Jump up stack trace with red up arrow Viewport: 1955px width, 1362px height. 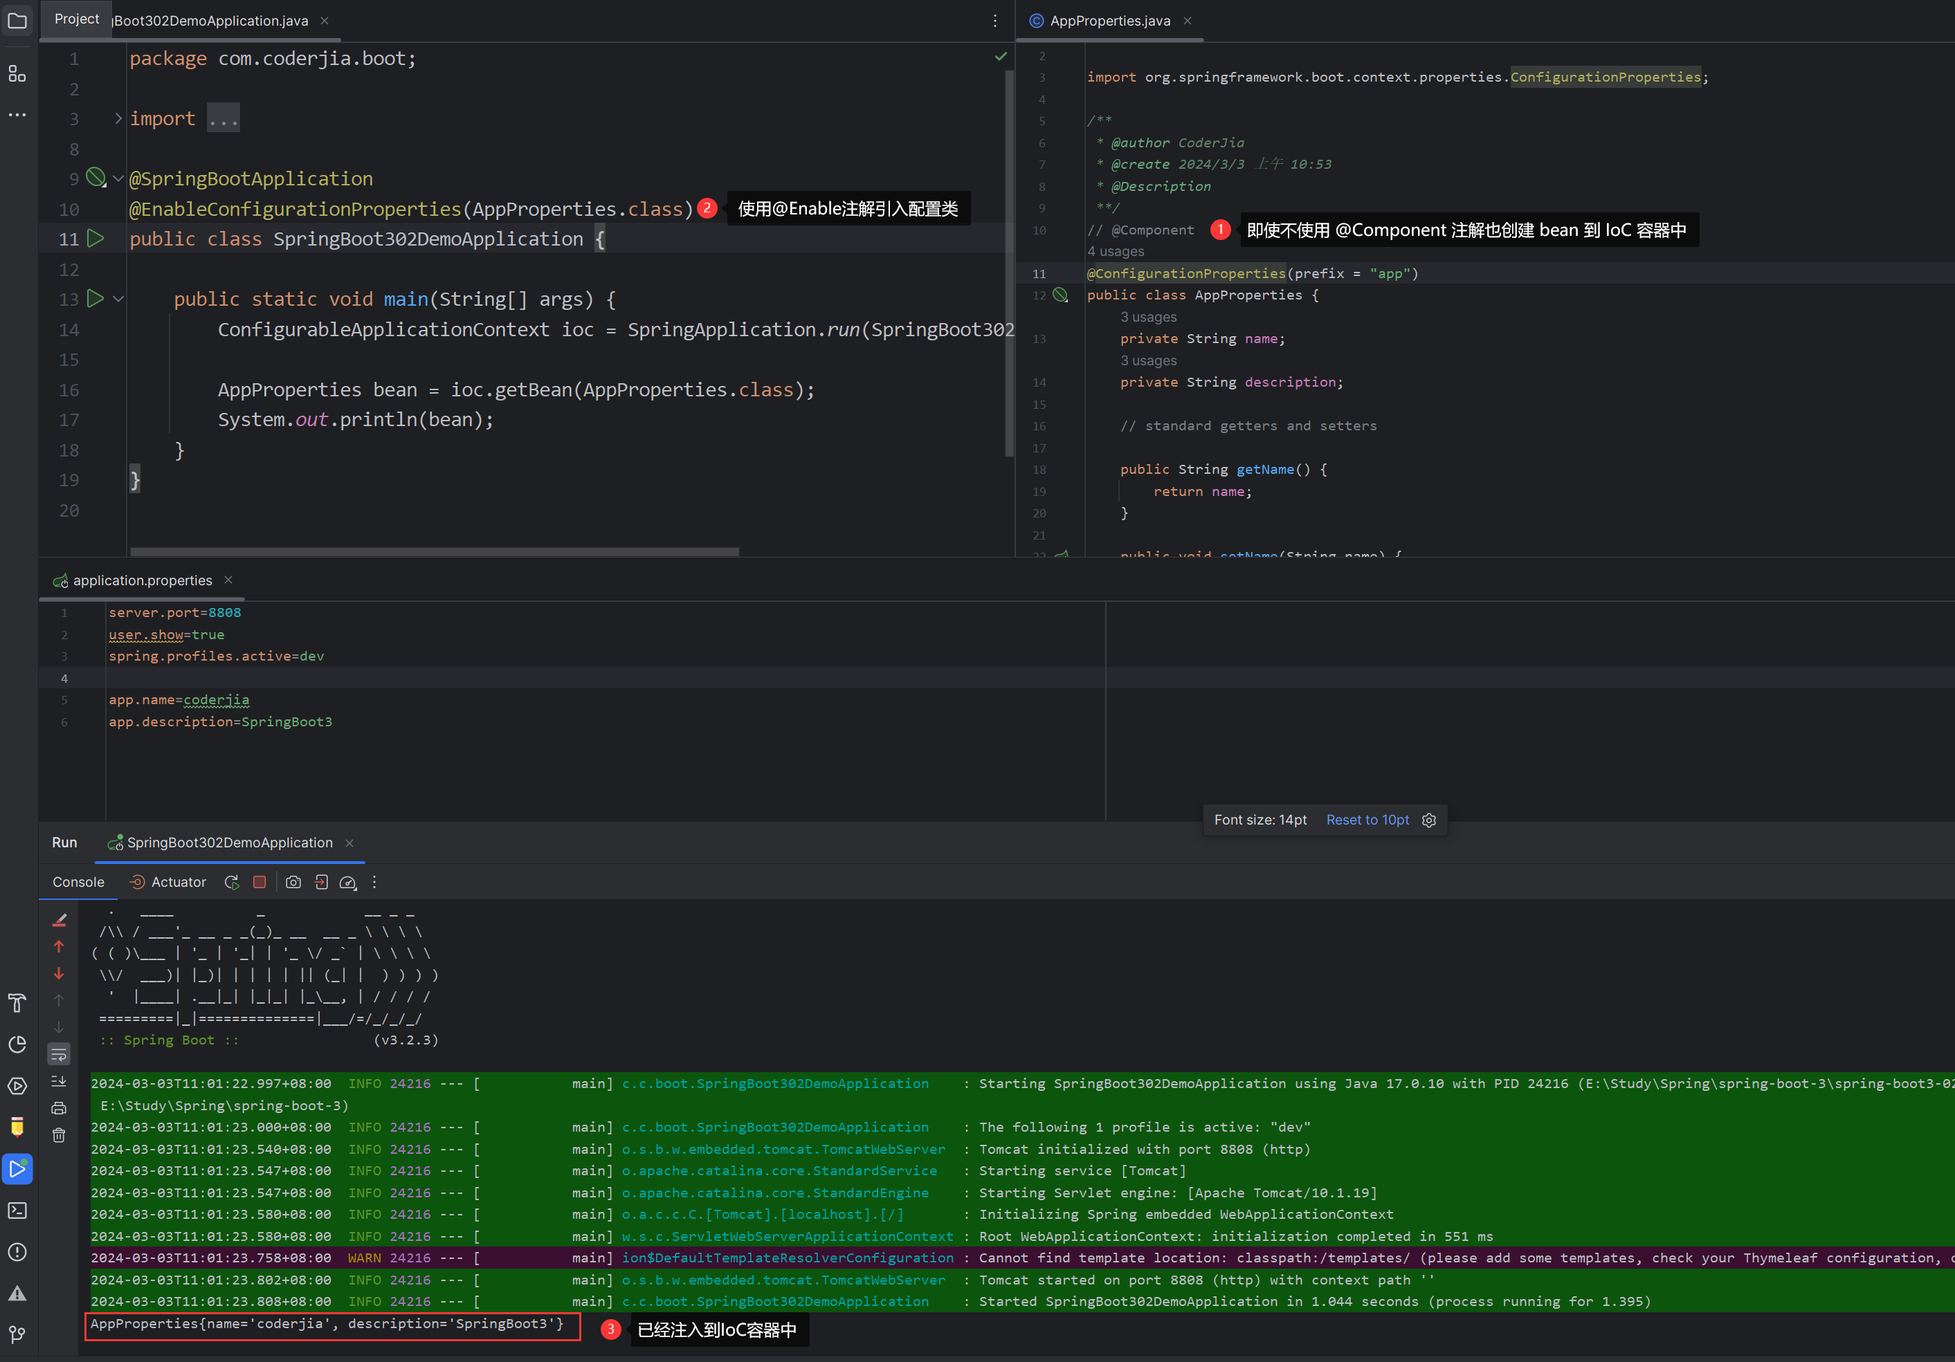pos(59,946)
